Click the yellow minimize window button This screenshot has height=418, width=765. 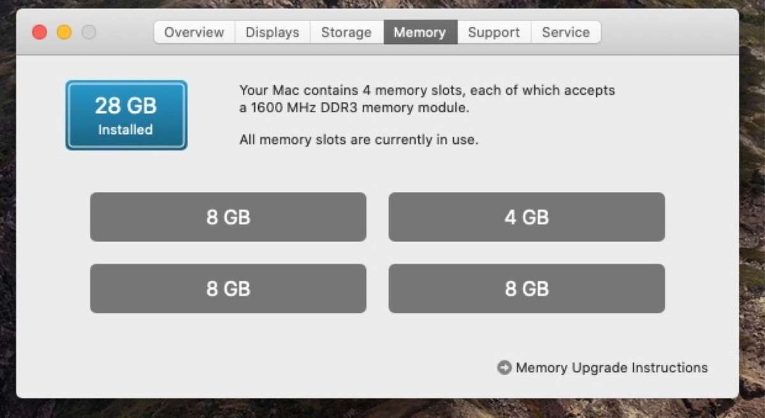(63, 32)
